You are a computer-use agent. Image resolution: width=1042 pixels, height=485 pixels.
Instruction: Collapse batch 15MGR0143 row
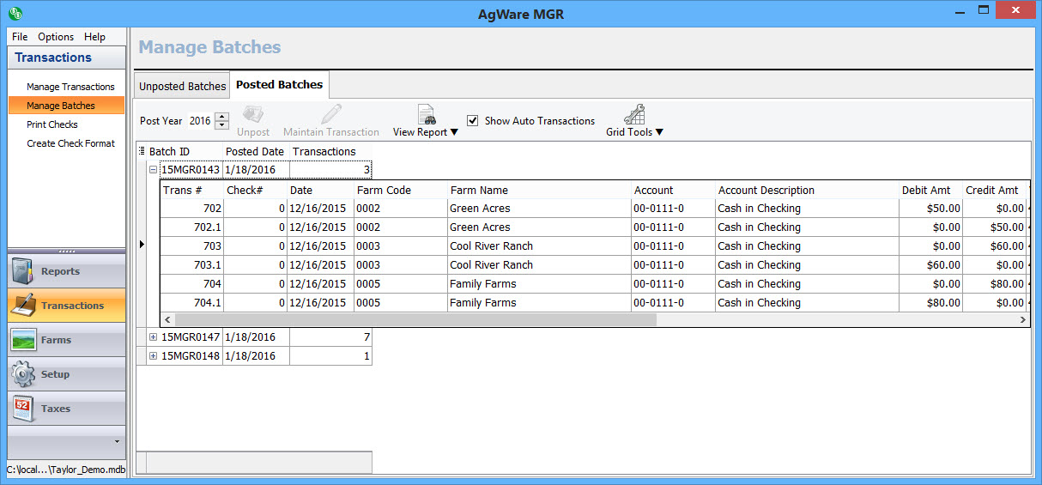[154, 170]
